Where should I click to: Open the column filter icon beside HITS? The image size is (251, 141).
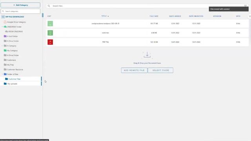pos(250,16)
